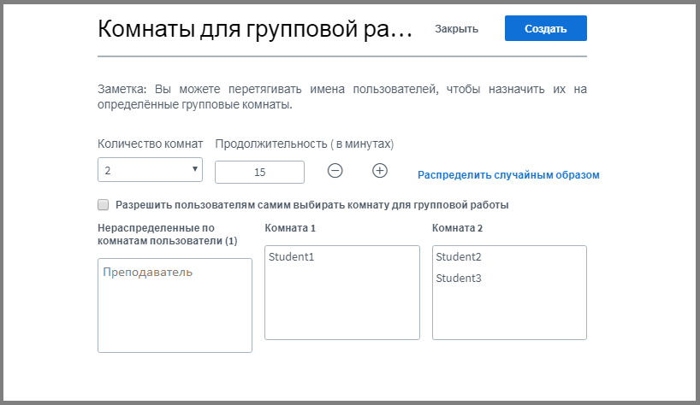This screenshot has height=405, width=700.
Task: Click the Нераспределенные по комнатам пользователи heading
Action: click(x=167, y=235)
